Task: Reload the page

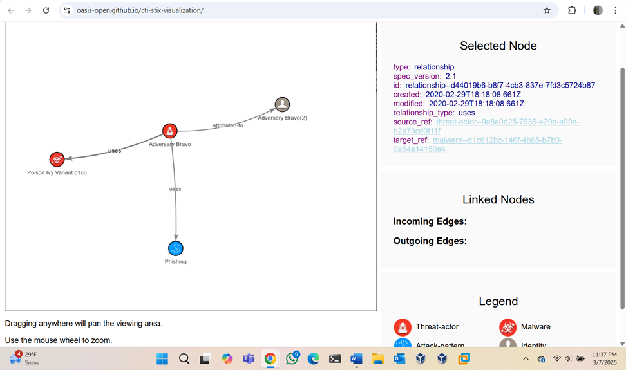Action: point(46,10)
